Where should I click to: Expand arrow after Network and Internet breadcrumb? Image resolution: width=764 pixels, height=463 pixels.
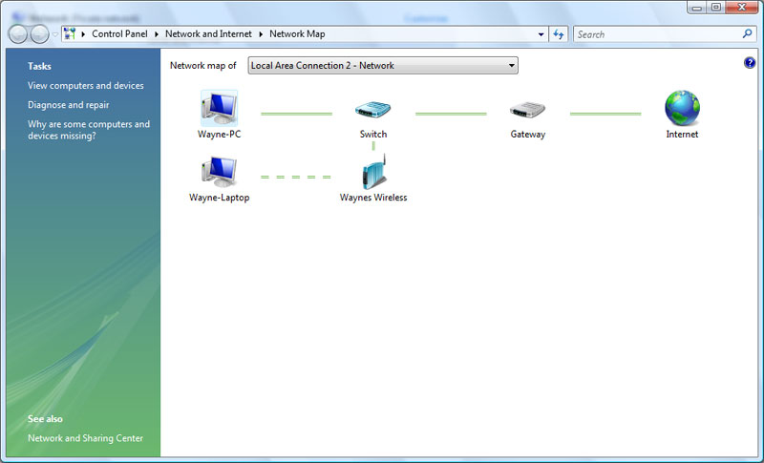[261, 34]
